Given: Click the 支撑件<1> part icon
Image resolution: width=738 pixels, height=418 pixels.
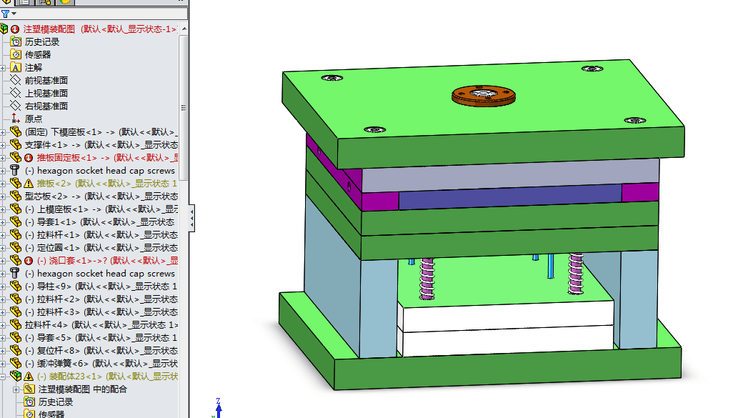Looking at the screenshot, I should pyautogui.click(x=16, y=144).
